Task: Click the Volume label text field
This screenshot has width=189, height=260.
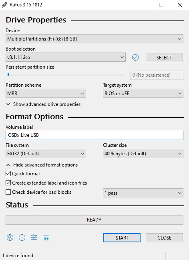Action: point(94,135)
